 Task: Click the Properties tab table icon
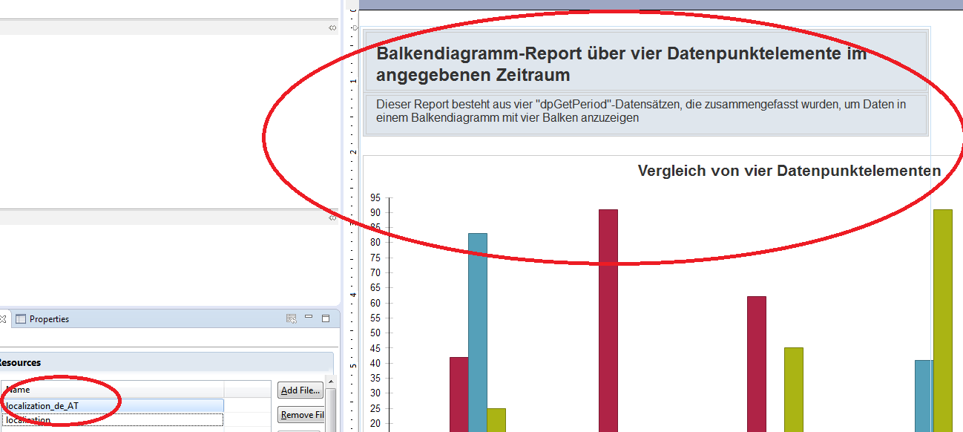[21, 319]
